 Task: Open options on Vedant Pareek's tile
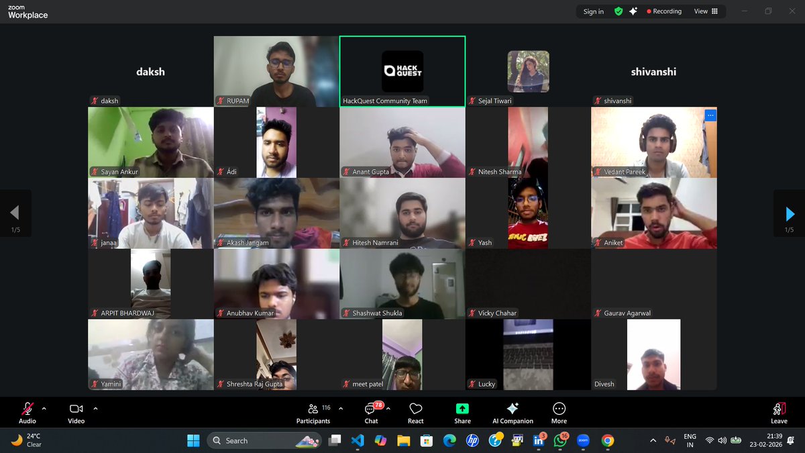(x=710, y=115)
